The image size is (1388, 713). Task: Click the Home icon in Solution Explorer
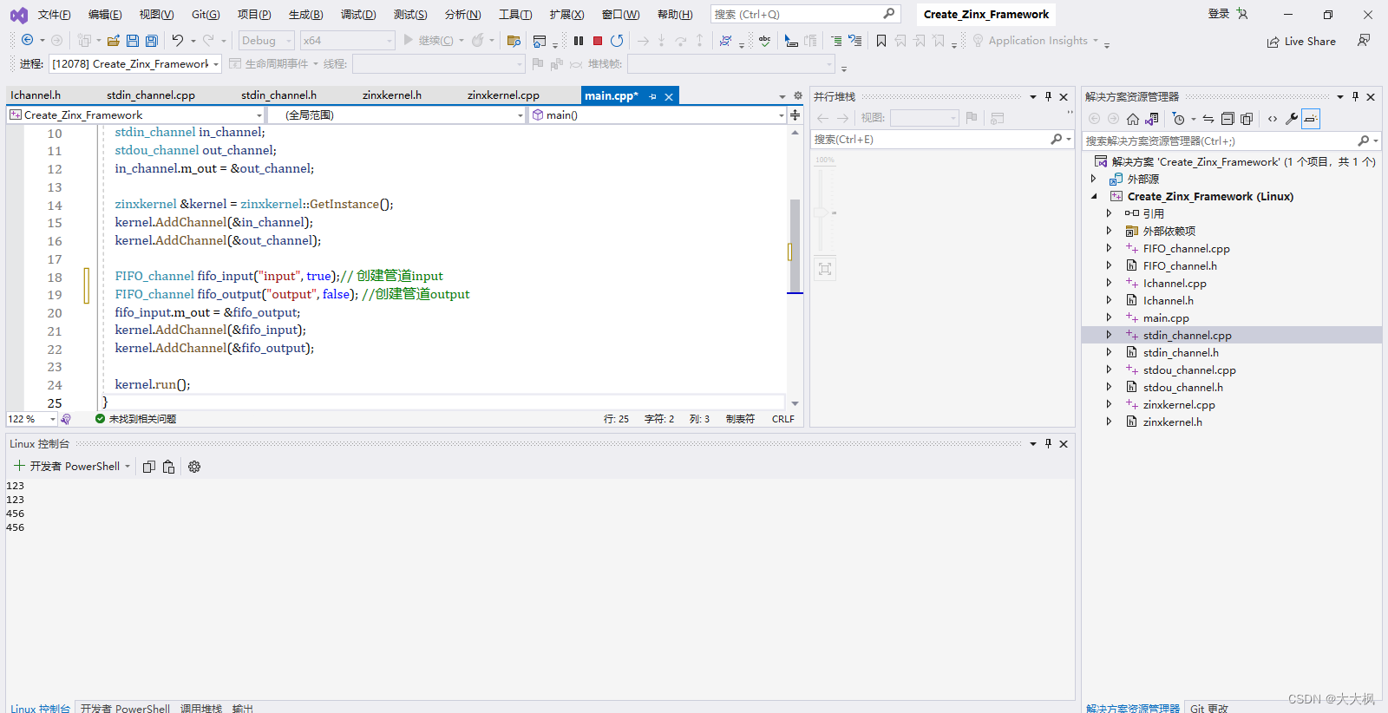click(1133, 119)
